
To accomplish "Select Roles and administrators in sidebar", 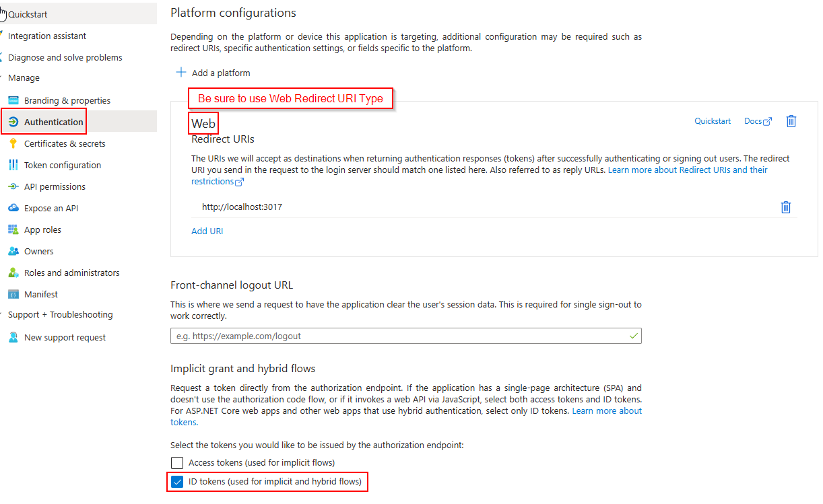I will 71,273.
